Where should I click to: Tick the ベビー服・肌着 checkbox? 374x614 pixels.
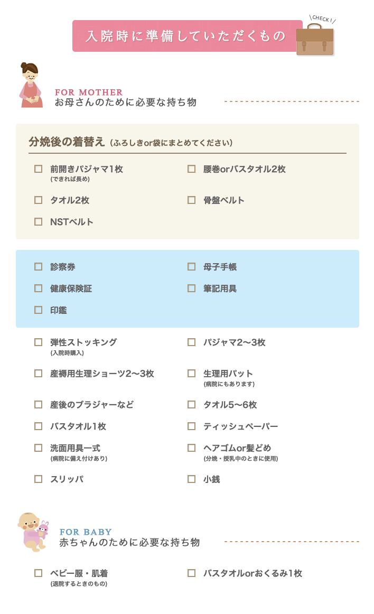(x=39, y=573)
